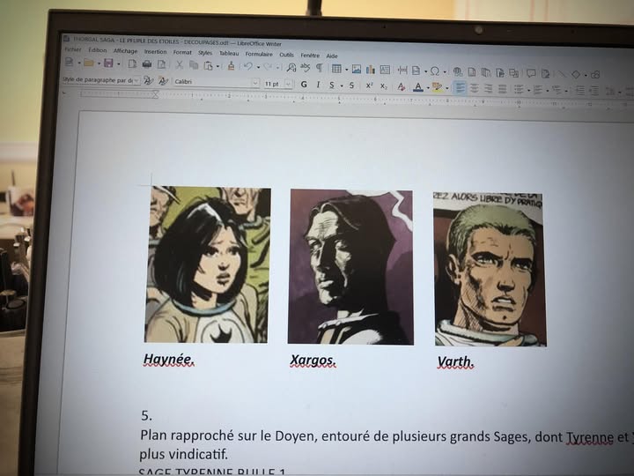Toggle Italic formatting
This screenshot has width=634, height=476.
(318, 85)
